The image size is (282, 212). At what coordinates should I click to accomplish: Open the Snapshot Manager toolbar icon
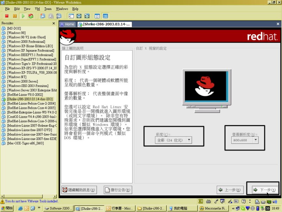59,16
